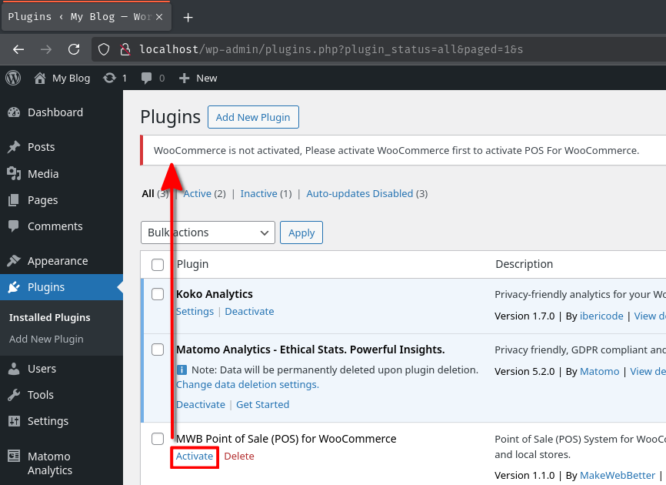Open Dashboard in the sidebar
Image resolution: width=666 pixels, height=485 pixels.
[x=55, y=112]
